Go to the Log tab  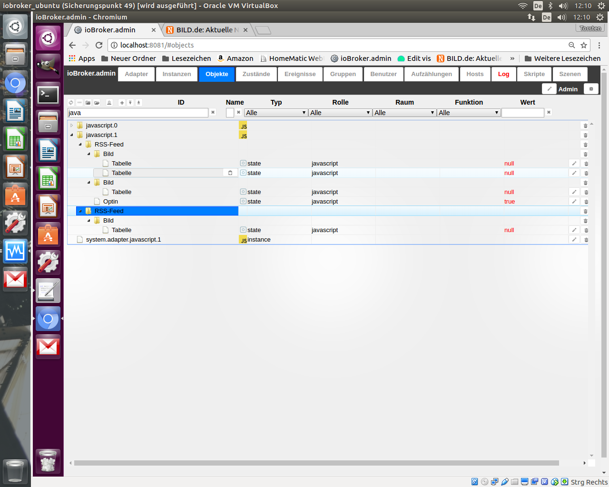click(504, 74)
